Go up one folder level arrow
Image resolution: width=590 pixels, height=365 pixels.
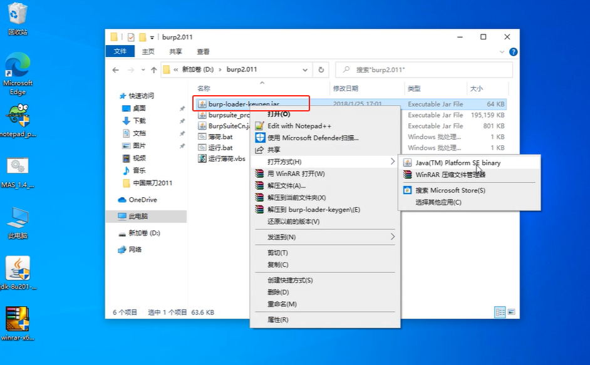point(153,70)
